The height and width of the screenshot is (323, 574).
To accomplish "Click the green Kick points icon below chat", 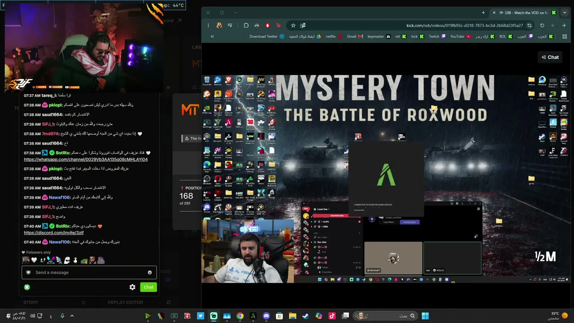I will 27,287.
